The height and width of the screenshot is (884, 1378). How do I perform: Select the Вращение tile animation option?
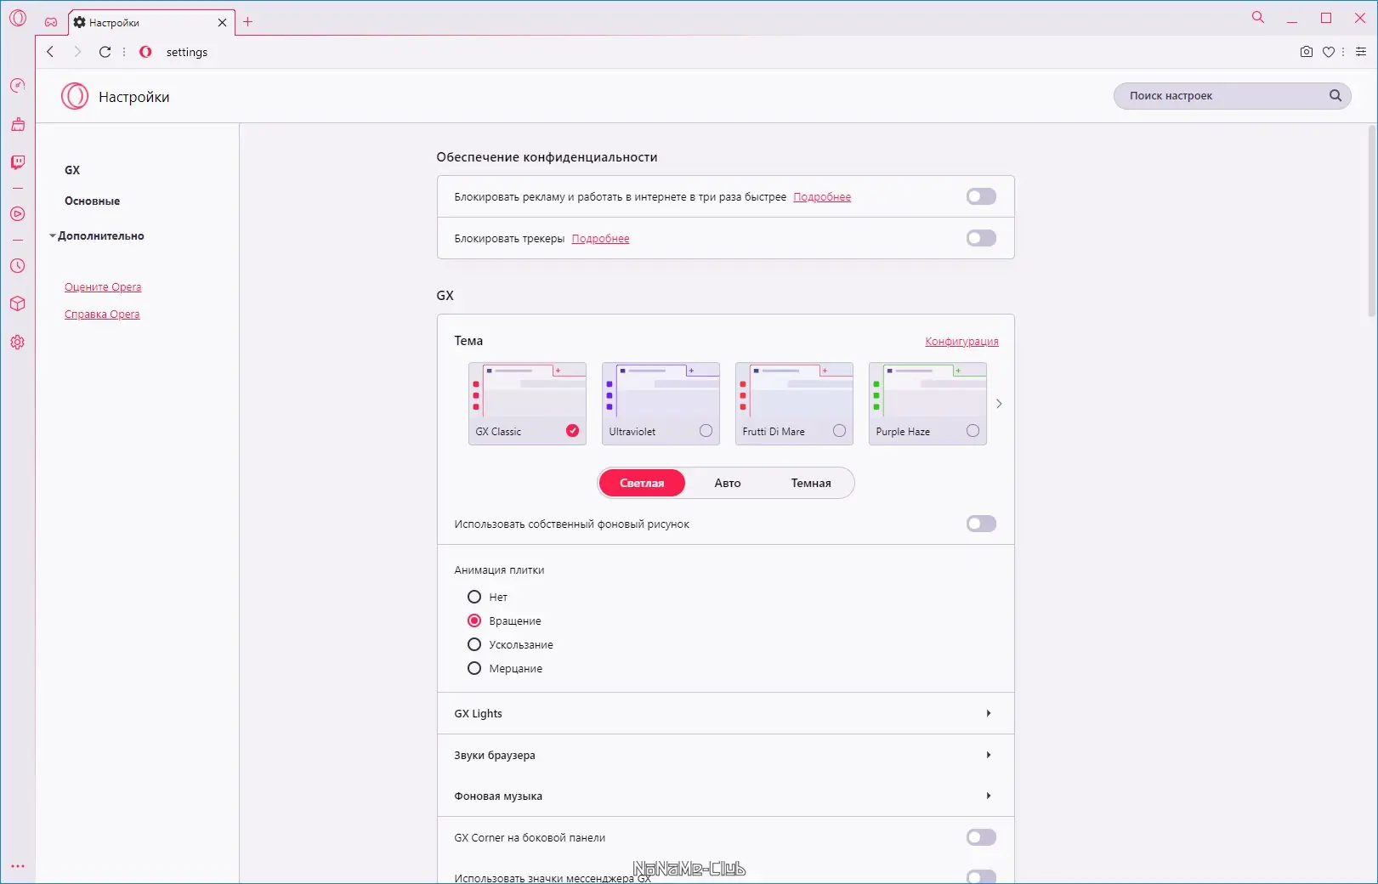point(474,621)
